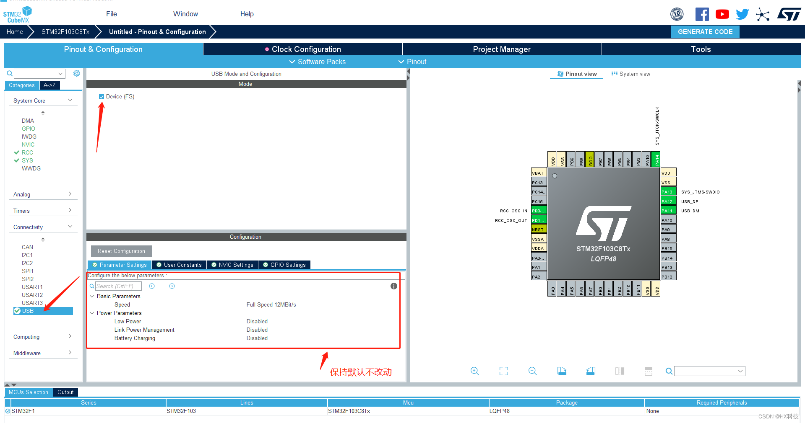This screenshot has width=805, height=423.
Task: Click the vertical split view icon
Action: click(x=620, y=371)
